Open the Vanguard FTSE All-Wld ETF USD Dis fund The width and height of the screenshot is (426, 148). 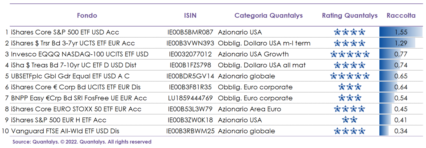coord(65,131)
